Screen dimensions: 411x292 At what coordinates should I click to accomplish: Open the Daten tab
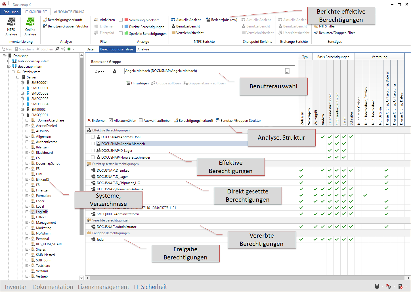tap(91, 49)
